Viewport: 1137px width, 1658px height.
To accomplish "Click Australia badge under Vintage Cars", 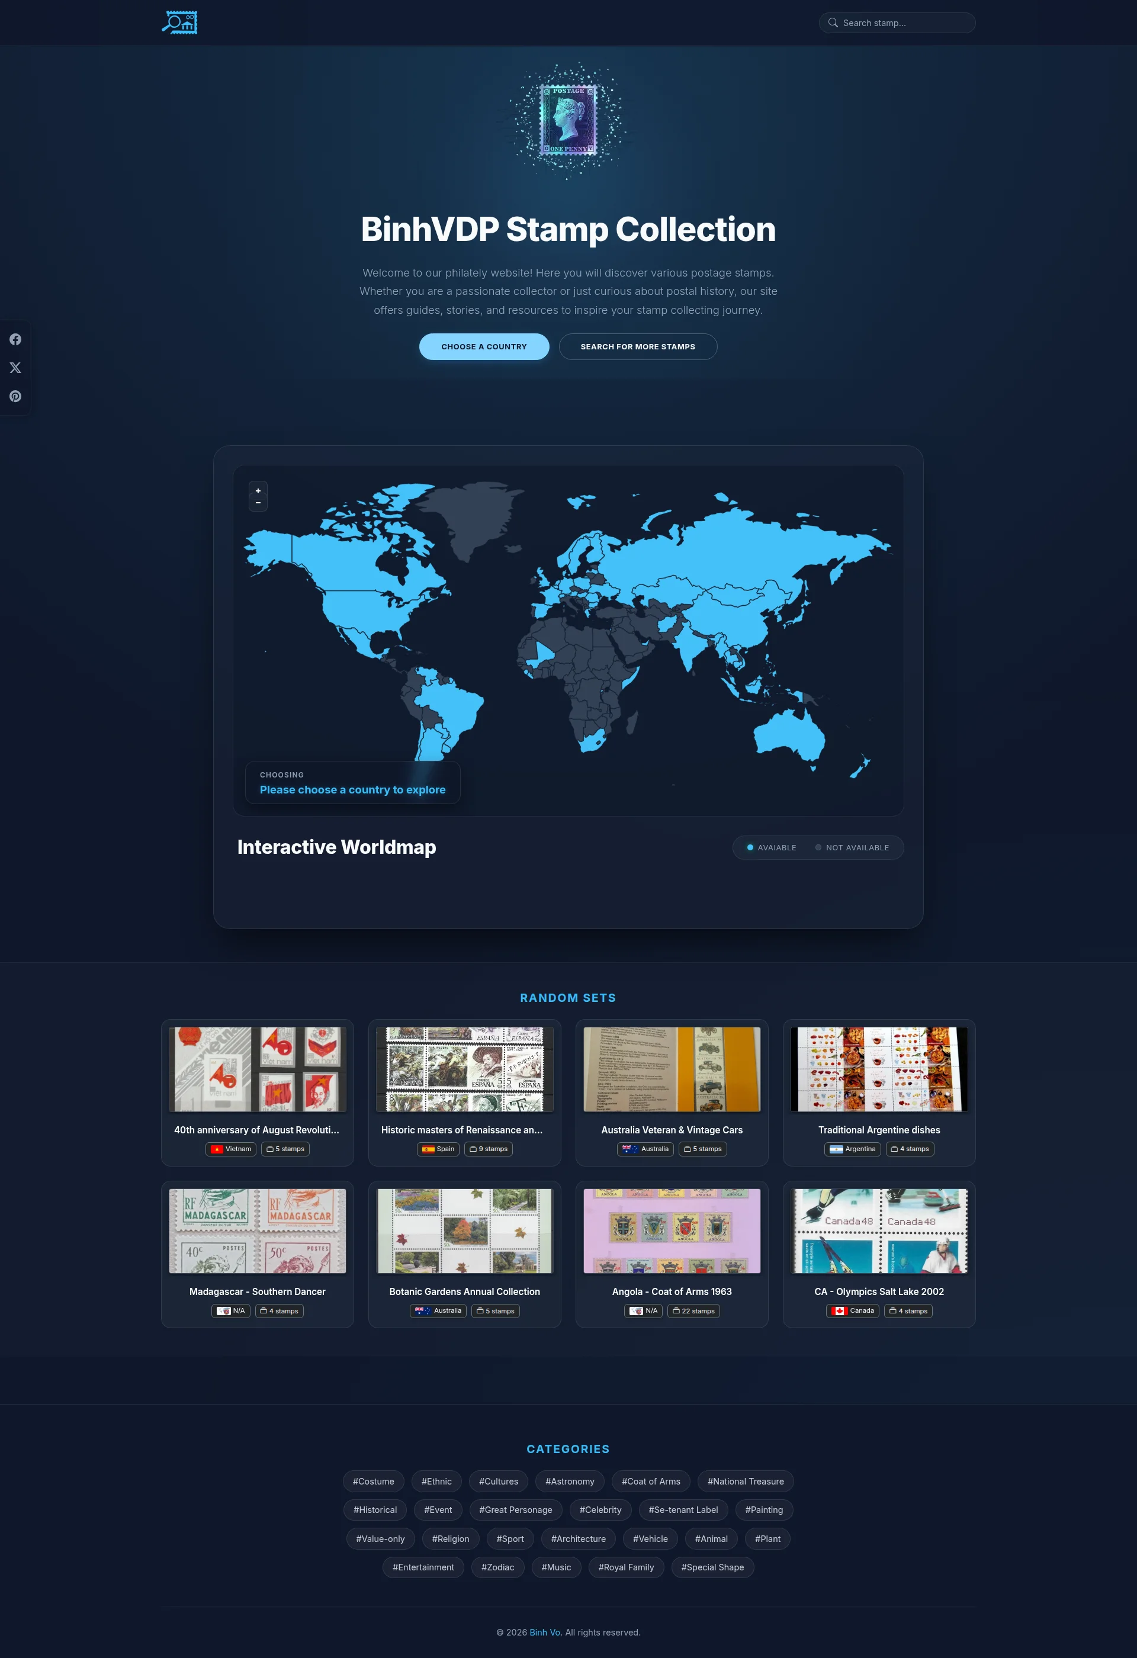I will point(645,1149).
